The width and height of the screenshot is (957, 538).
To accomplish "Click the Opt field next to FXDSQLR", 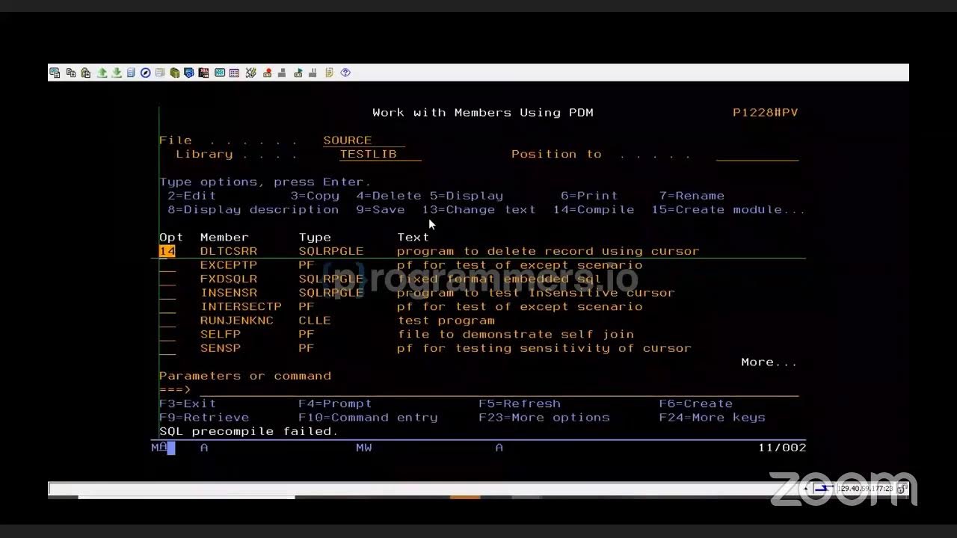I will (167, 279).
